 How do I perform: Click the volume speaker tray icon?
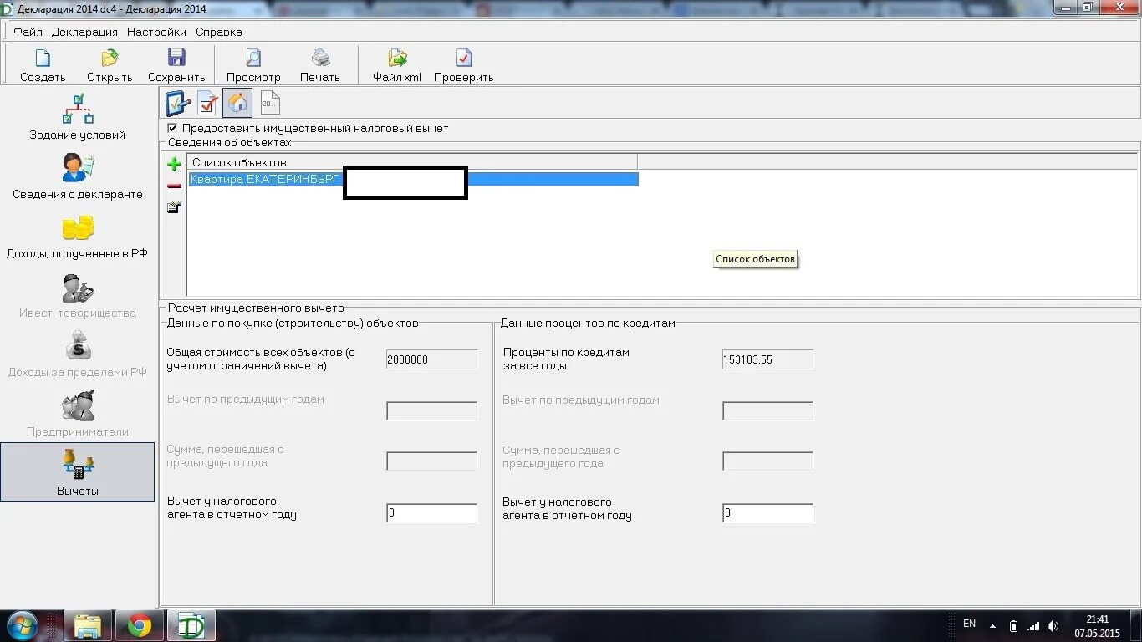(x=1053, y=626)
